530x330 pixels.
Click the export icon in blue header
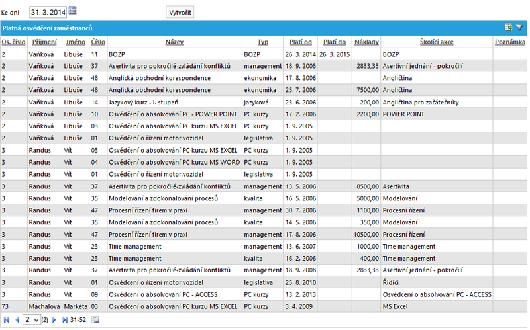508,27
